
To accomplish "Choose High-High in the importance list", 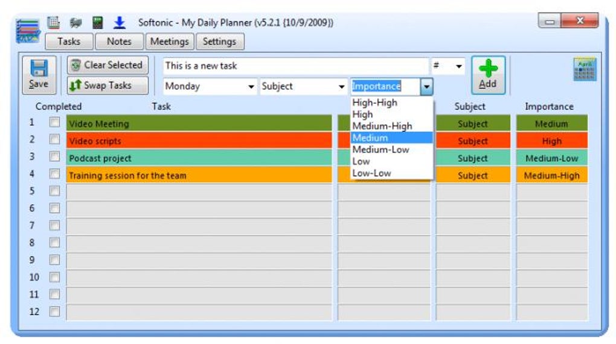I will pos(392,102).
